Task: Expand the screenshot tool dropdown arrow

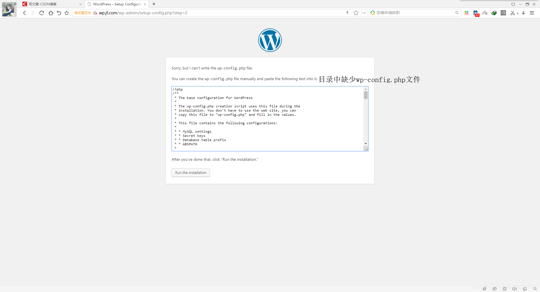Action: [x=517, y=13]
